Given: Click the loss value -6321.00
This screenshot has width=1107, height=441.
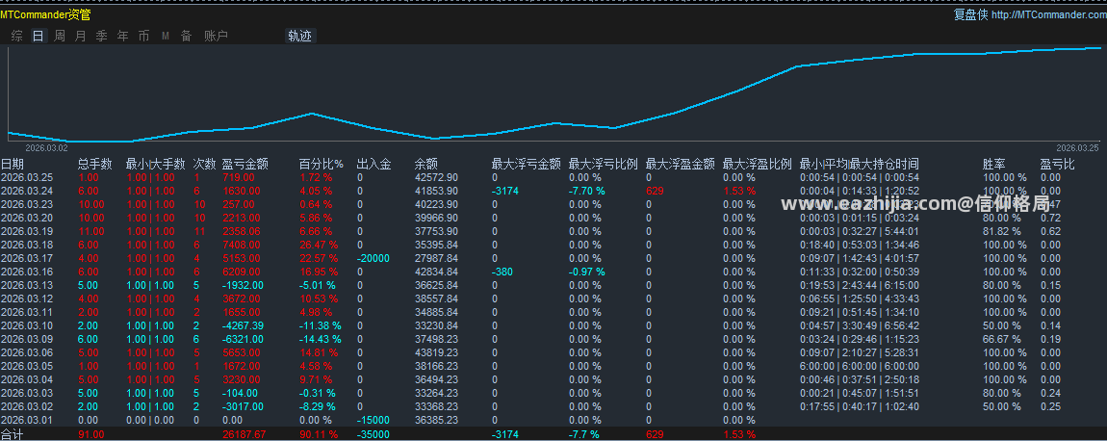Looking at the screenshot, I should pos(243,339).
